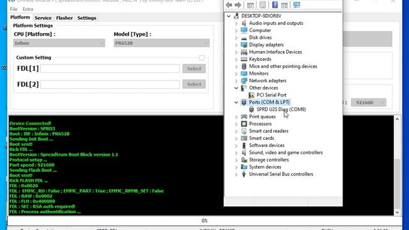Open the Model [Type] PR652B dropdown
The height and width of the screenshot is (230, 409).
[162, 43]
